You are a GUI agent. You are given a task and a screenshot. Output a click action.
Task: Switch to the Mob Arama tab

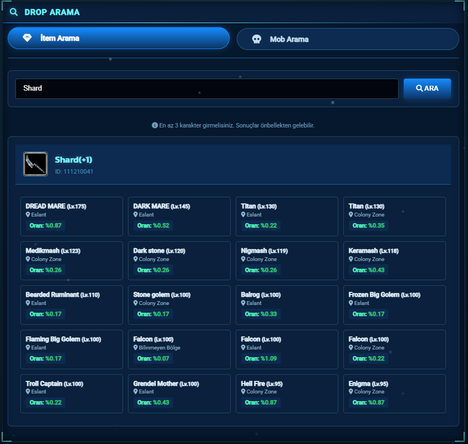tap(348, 39)
